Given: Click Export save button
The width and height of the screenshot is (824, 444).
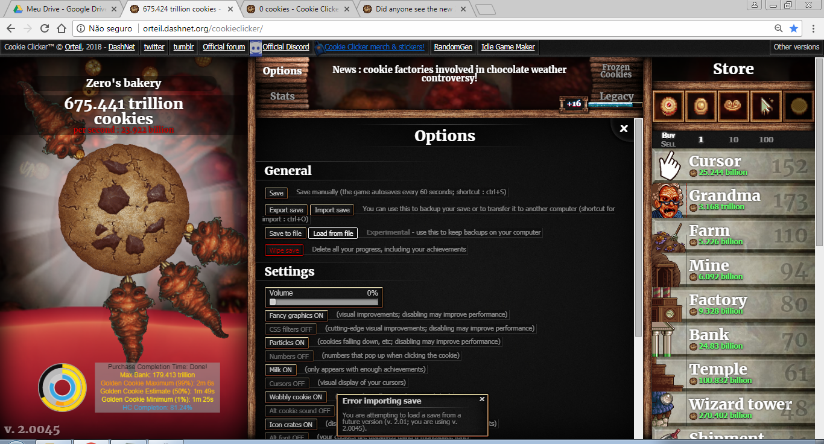Looking at the screenshot, I should 286,210.
